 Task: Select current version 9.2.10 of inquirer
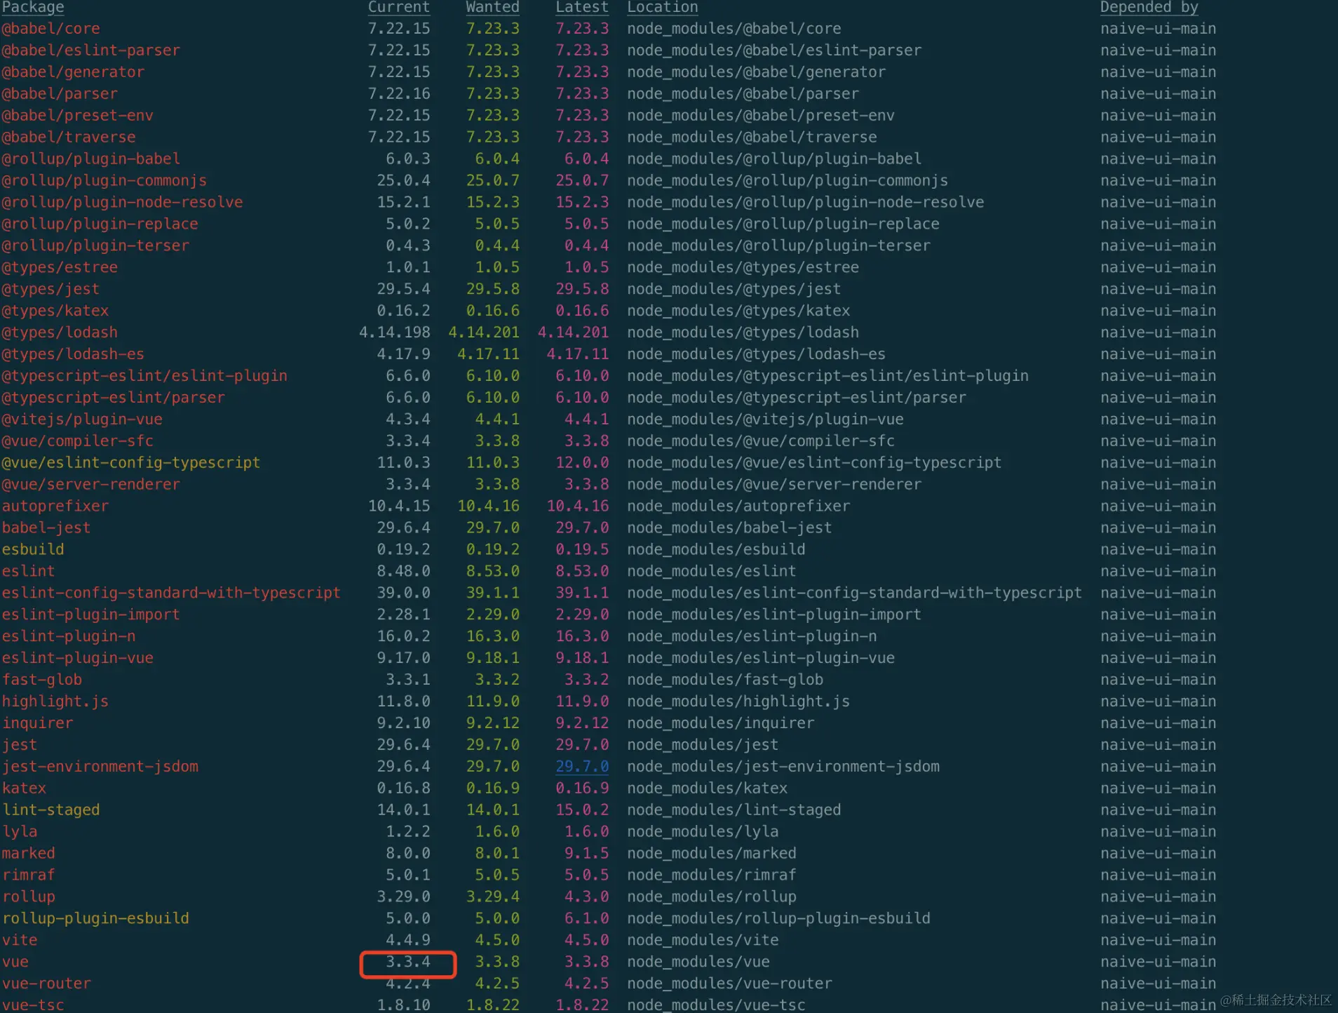[x=403, y=723]
